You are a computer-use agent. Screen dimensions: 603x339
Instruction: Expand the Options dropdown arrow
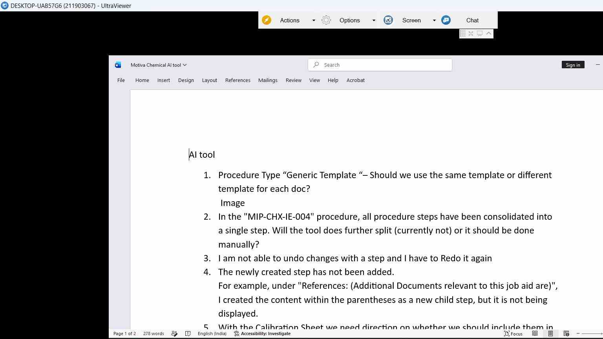click(x=374, y=20)
